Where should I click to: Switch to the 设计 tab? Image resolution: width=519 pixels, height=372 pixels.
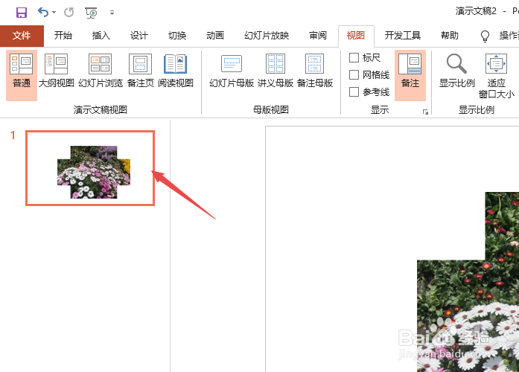tap(139, 36)
